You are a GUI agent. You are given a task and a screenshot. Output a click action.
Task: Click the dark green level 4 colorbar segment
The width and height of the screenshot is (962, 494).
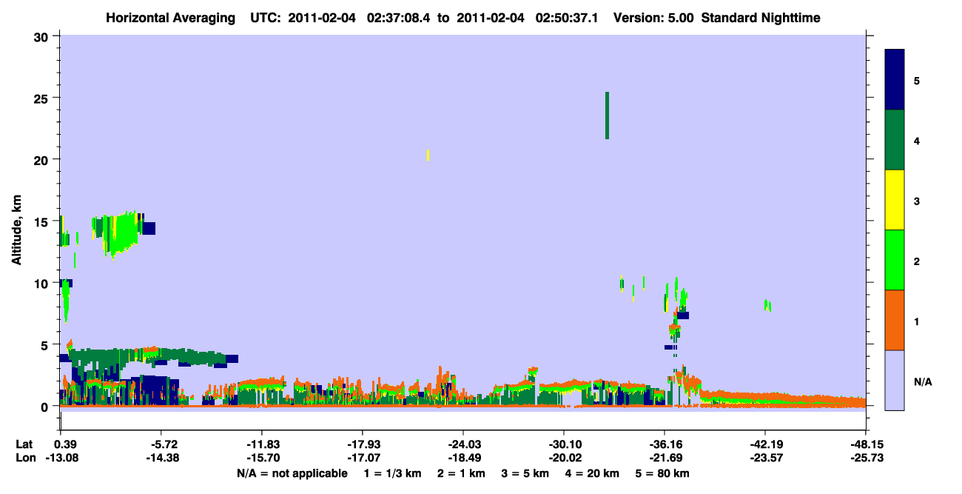point(895,140)
